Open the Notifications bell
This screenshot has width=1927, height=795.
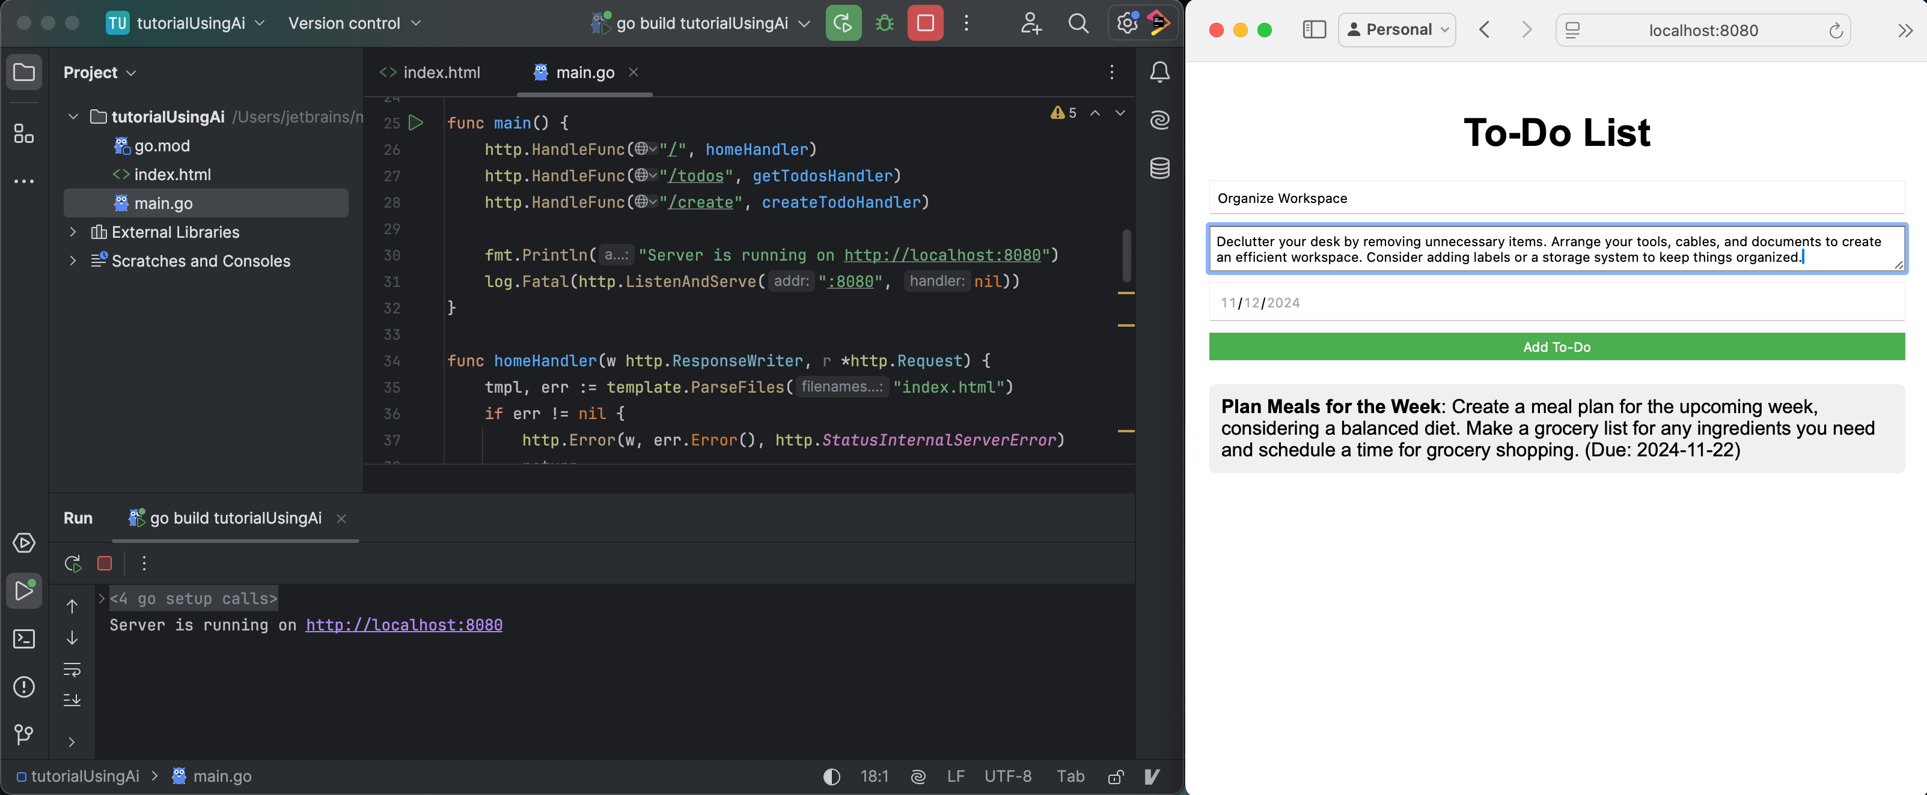coord(1159,71)
